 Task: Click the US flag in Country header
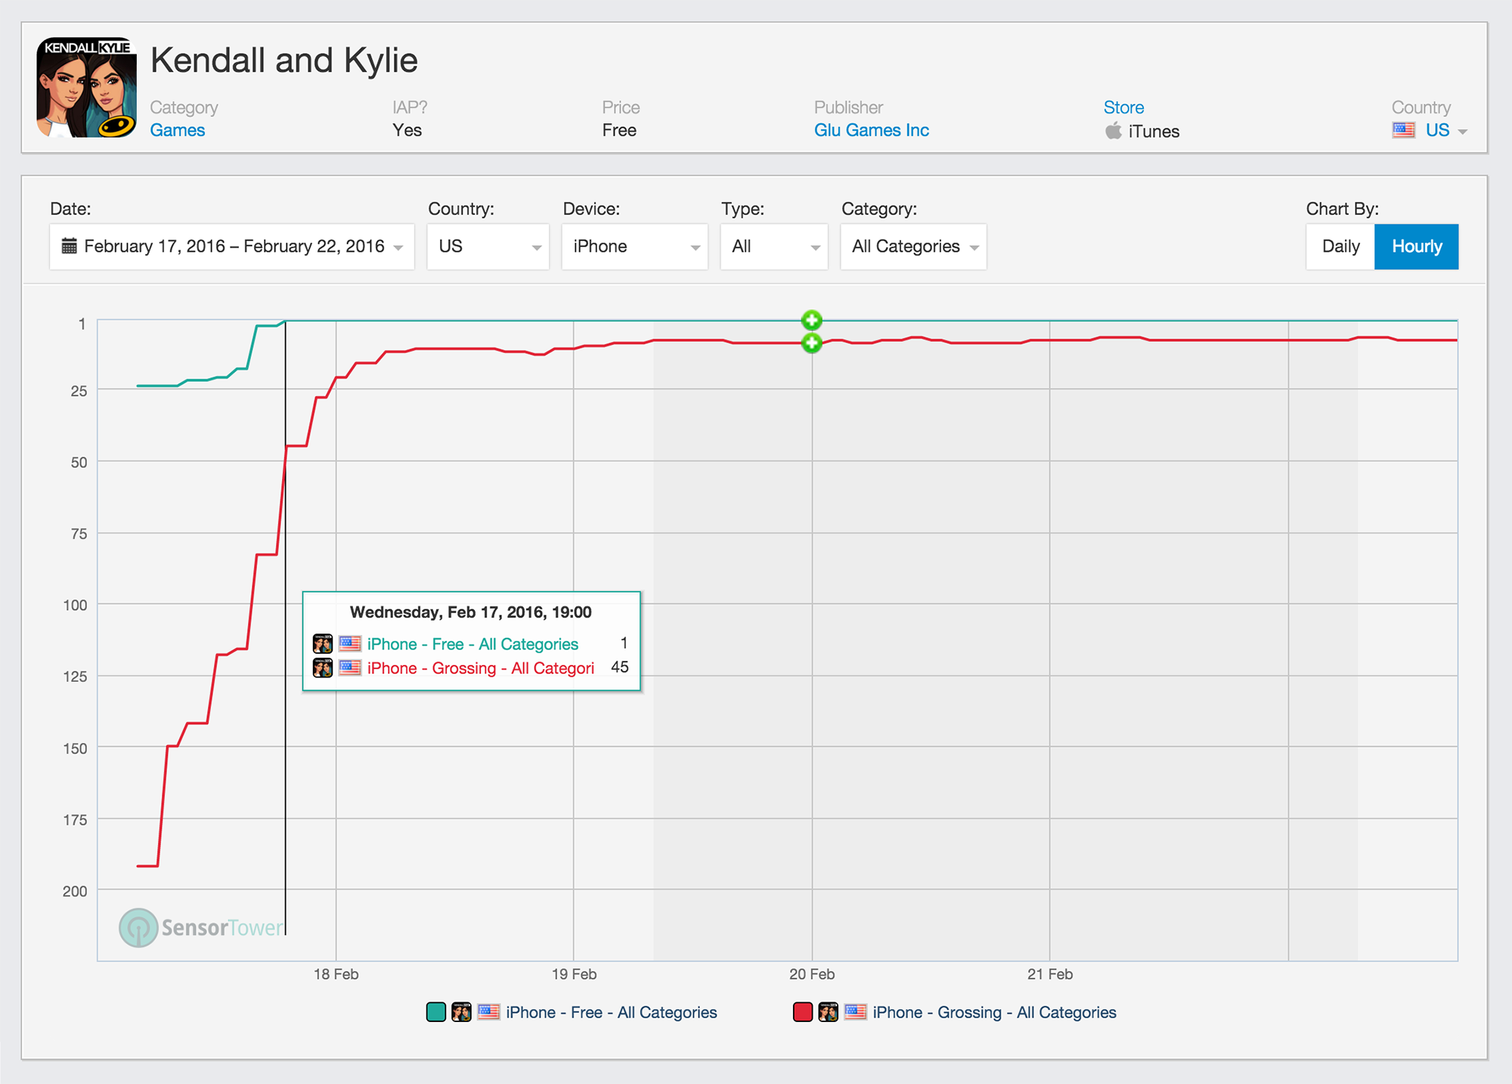coord(1404,130)
